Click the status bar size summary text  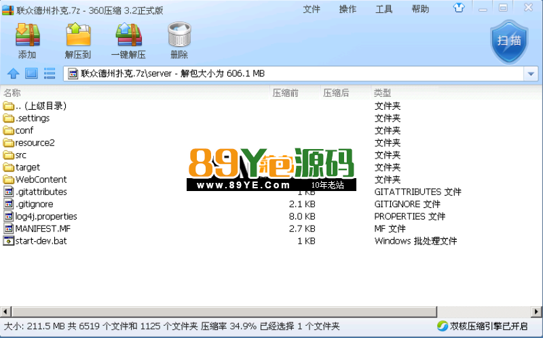point(172,326)
